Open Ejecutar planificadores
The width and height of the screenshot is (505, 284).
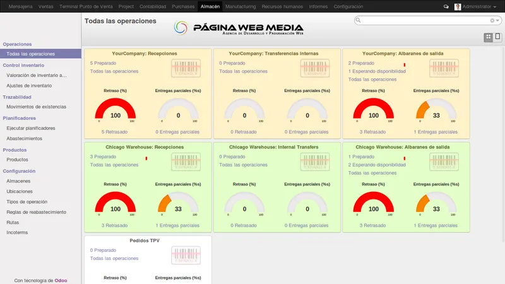[31, 128]
